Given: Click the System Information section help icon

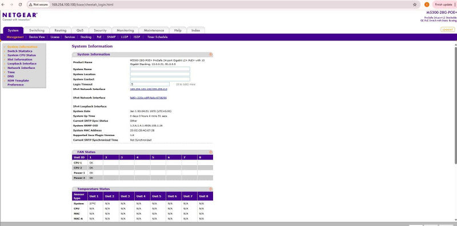Looking at the screenshot, I should click(x=210, y=54).
